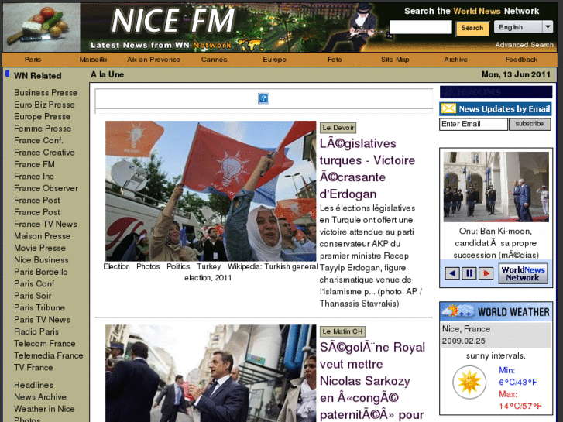
Task: Open Movie Presse link
Action: coord(39,248)
